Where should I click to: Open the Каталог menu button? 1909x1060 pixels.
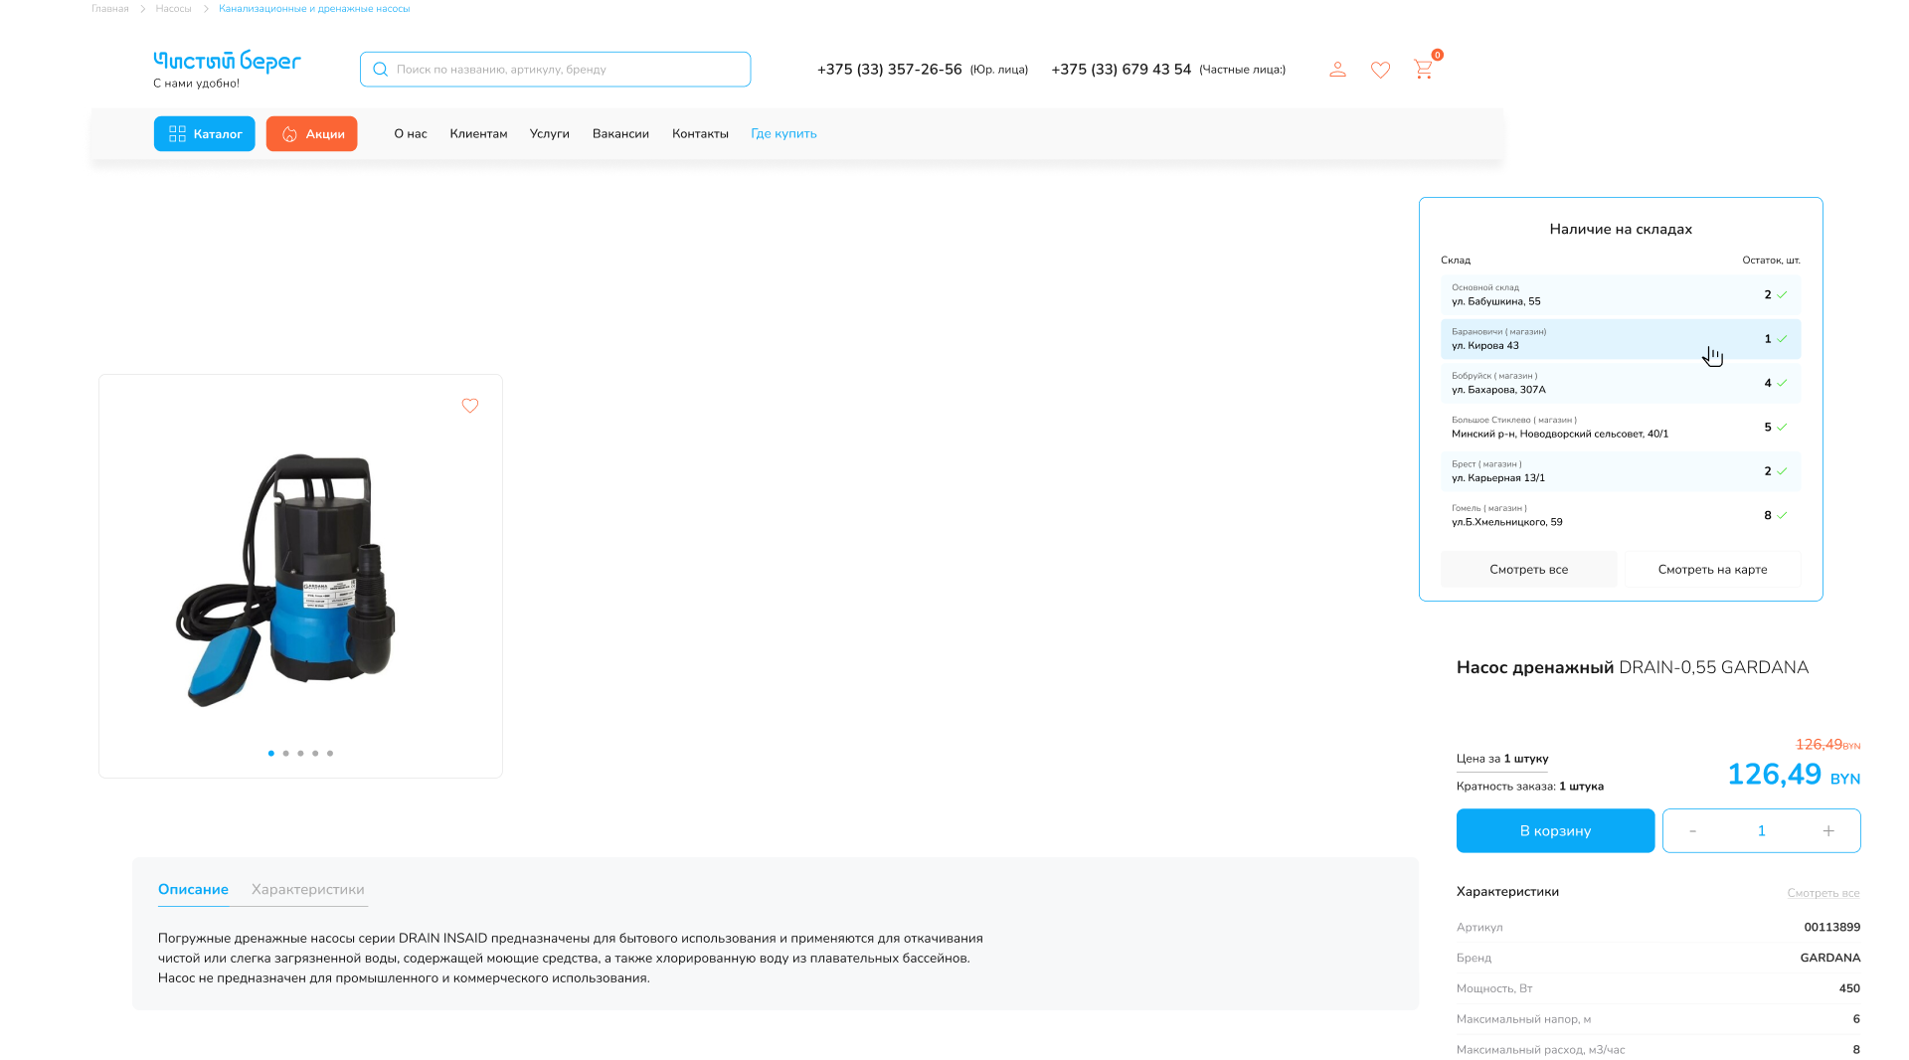coord(204,134)
